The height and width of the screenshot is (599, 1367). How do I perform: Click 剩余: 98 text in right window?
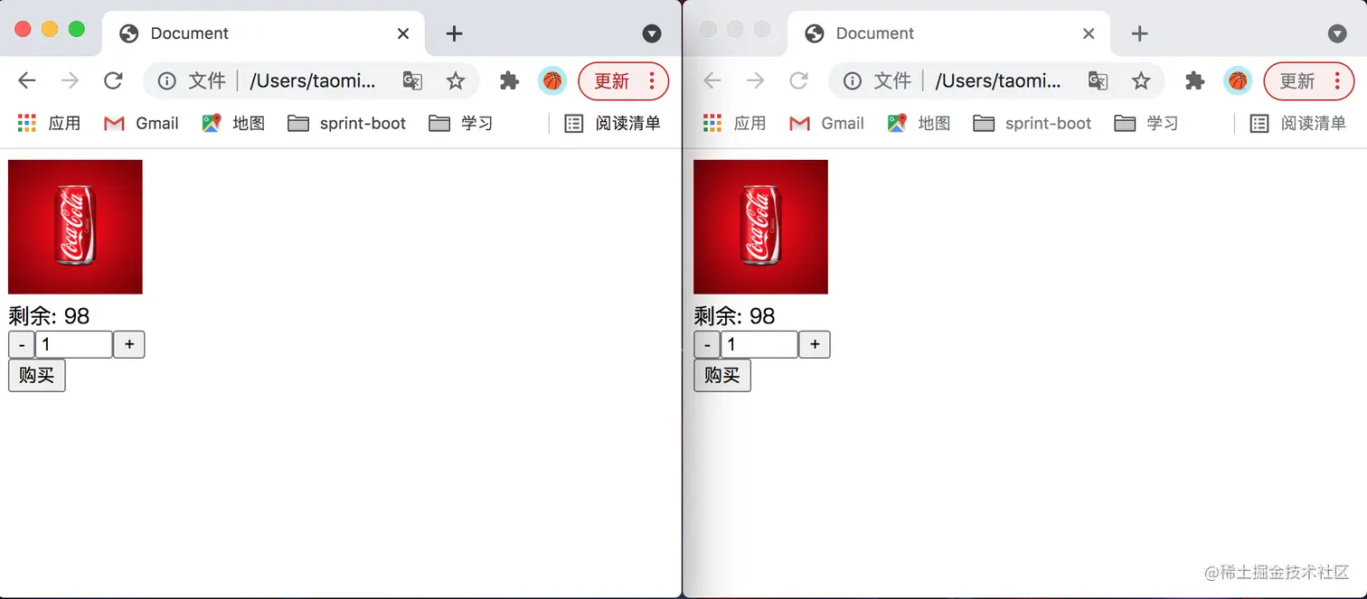point(734,315)
